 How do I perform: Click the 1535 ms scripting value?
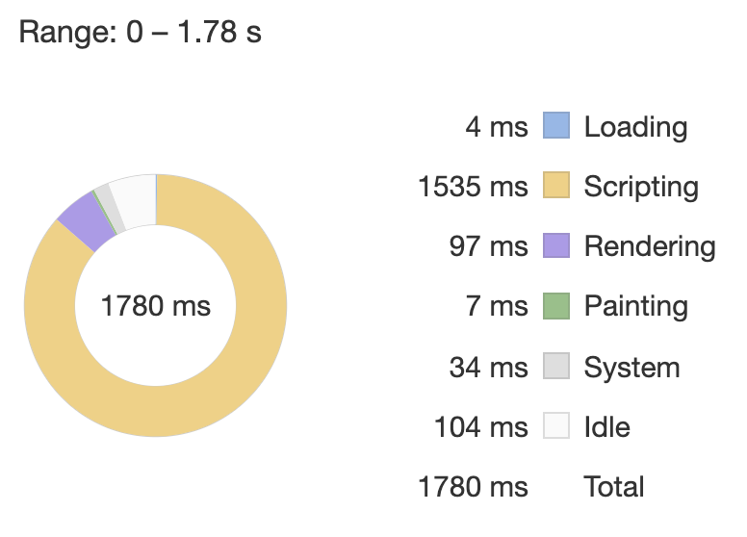pyautogui.click(x=473, y=187)
